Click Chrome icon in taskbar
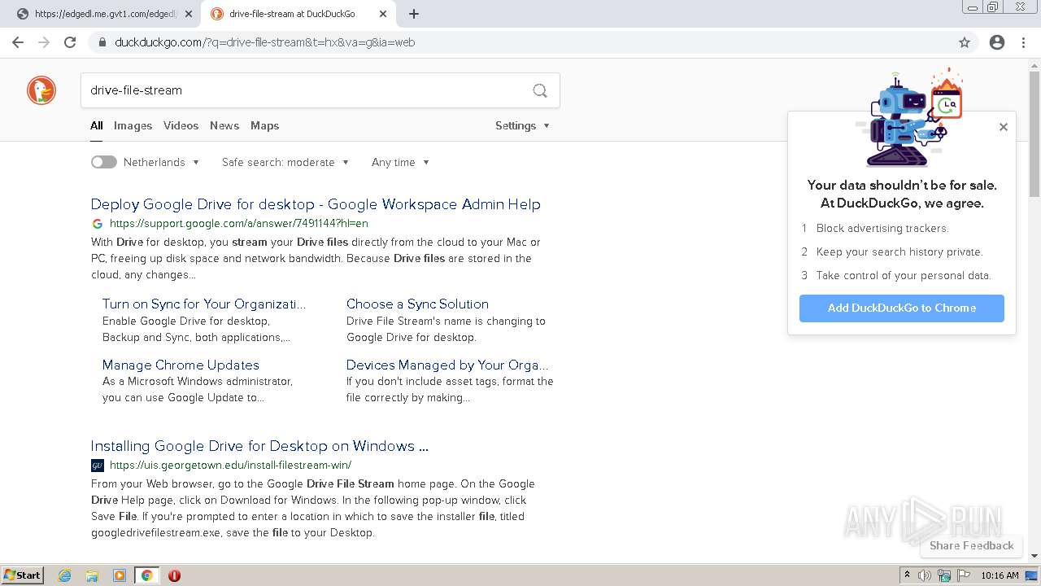 (146, 575)
